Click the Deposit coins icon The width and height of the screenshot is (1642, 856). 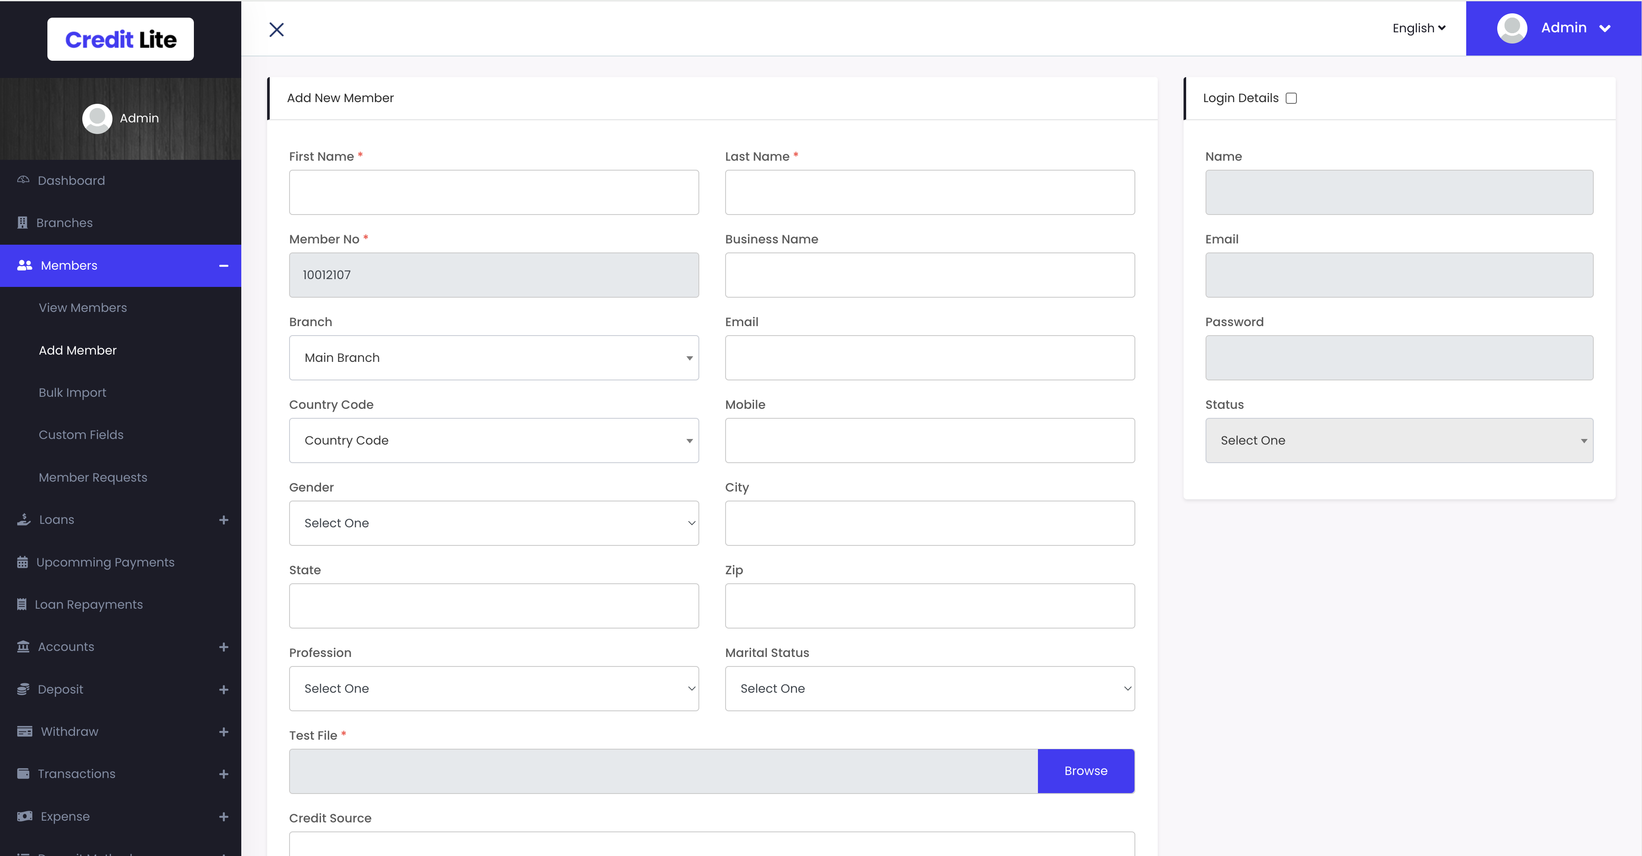[x=23, y=689]
